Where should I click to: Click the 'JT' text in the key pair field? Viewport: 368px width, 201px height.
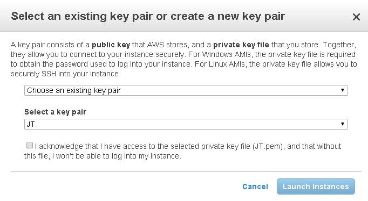point(31,124)
